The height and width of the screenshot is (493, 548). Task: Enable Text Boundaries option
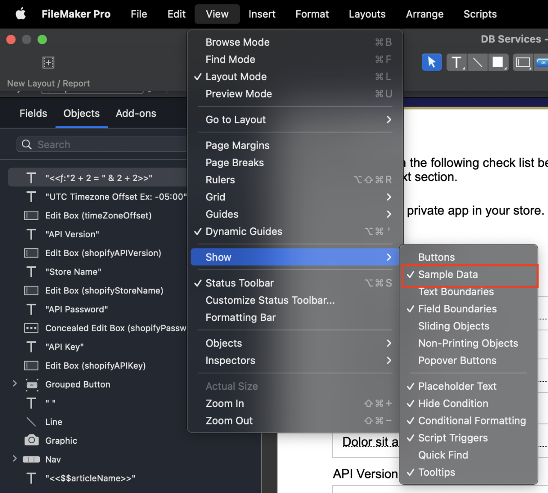[470, 292]
